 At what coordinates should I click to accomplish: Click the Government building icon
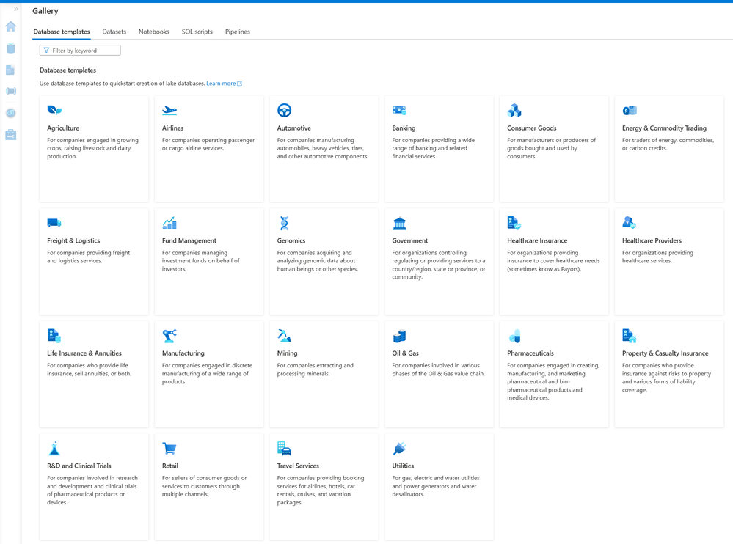click(x=399, y=223)
